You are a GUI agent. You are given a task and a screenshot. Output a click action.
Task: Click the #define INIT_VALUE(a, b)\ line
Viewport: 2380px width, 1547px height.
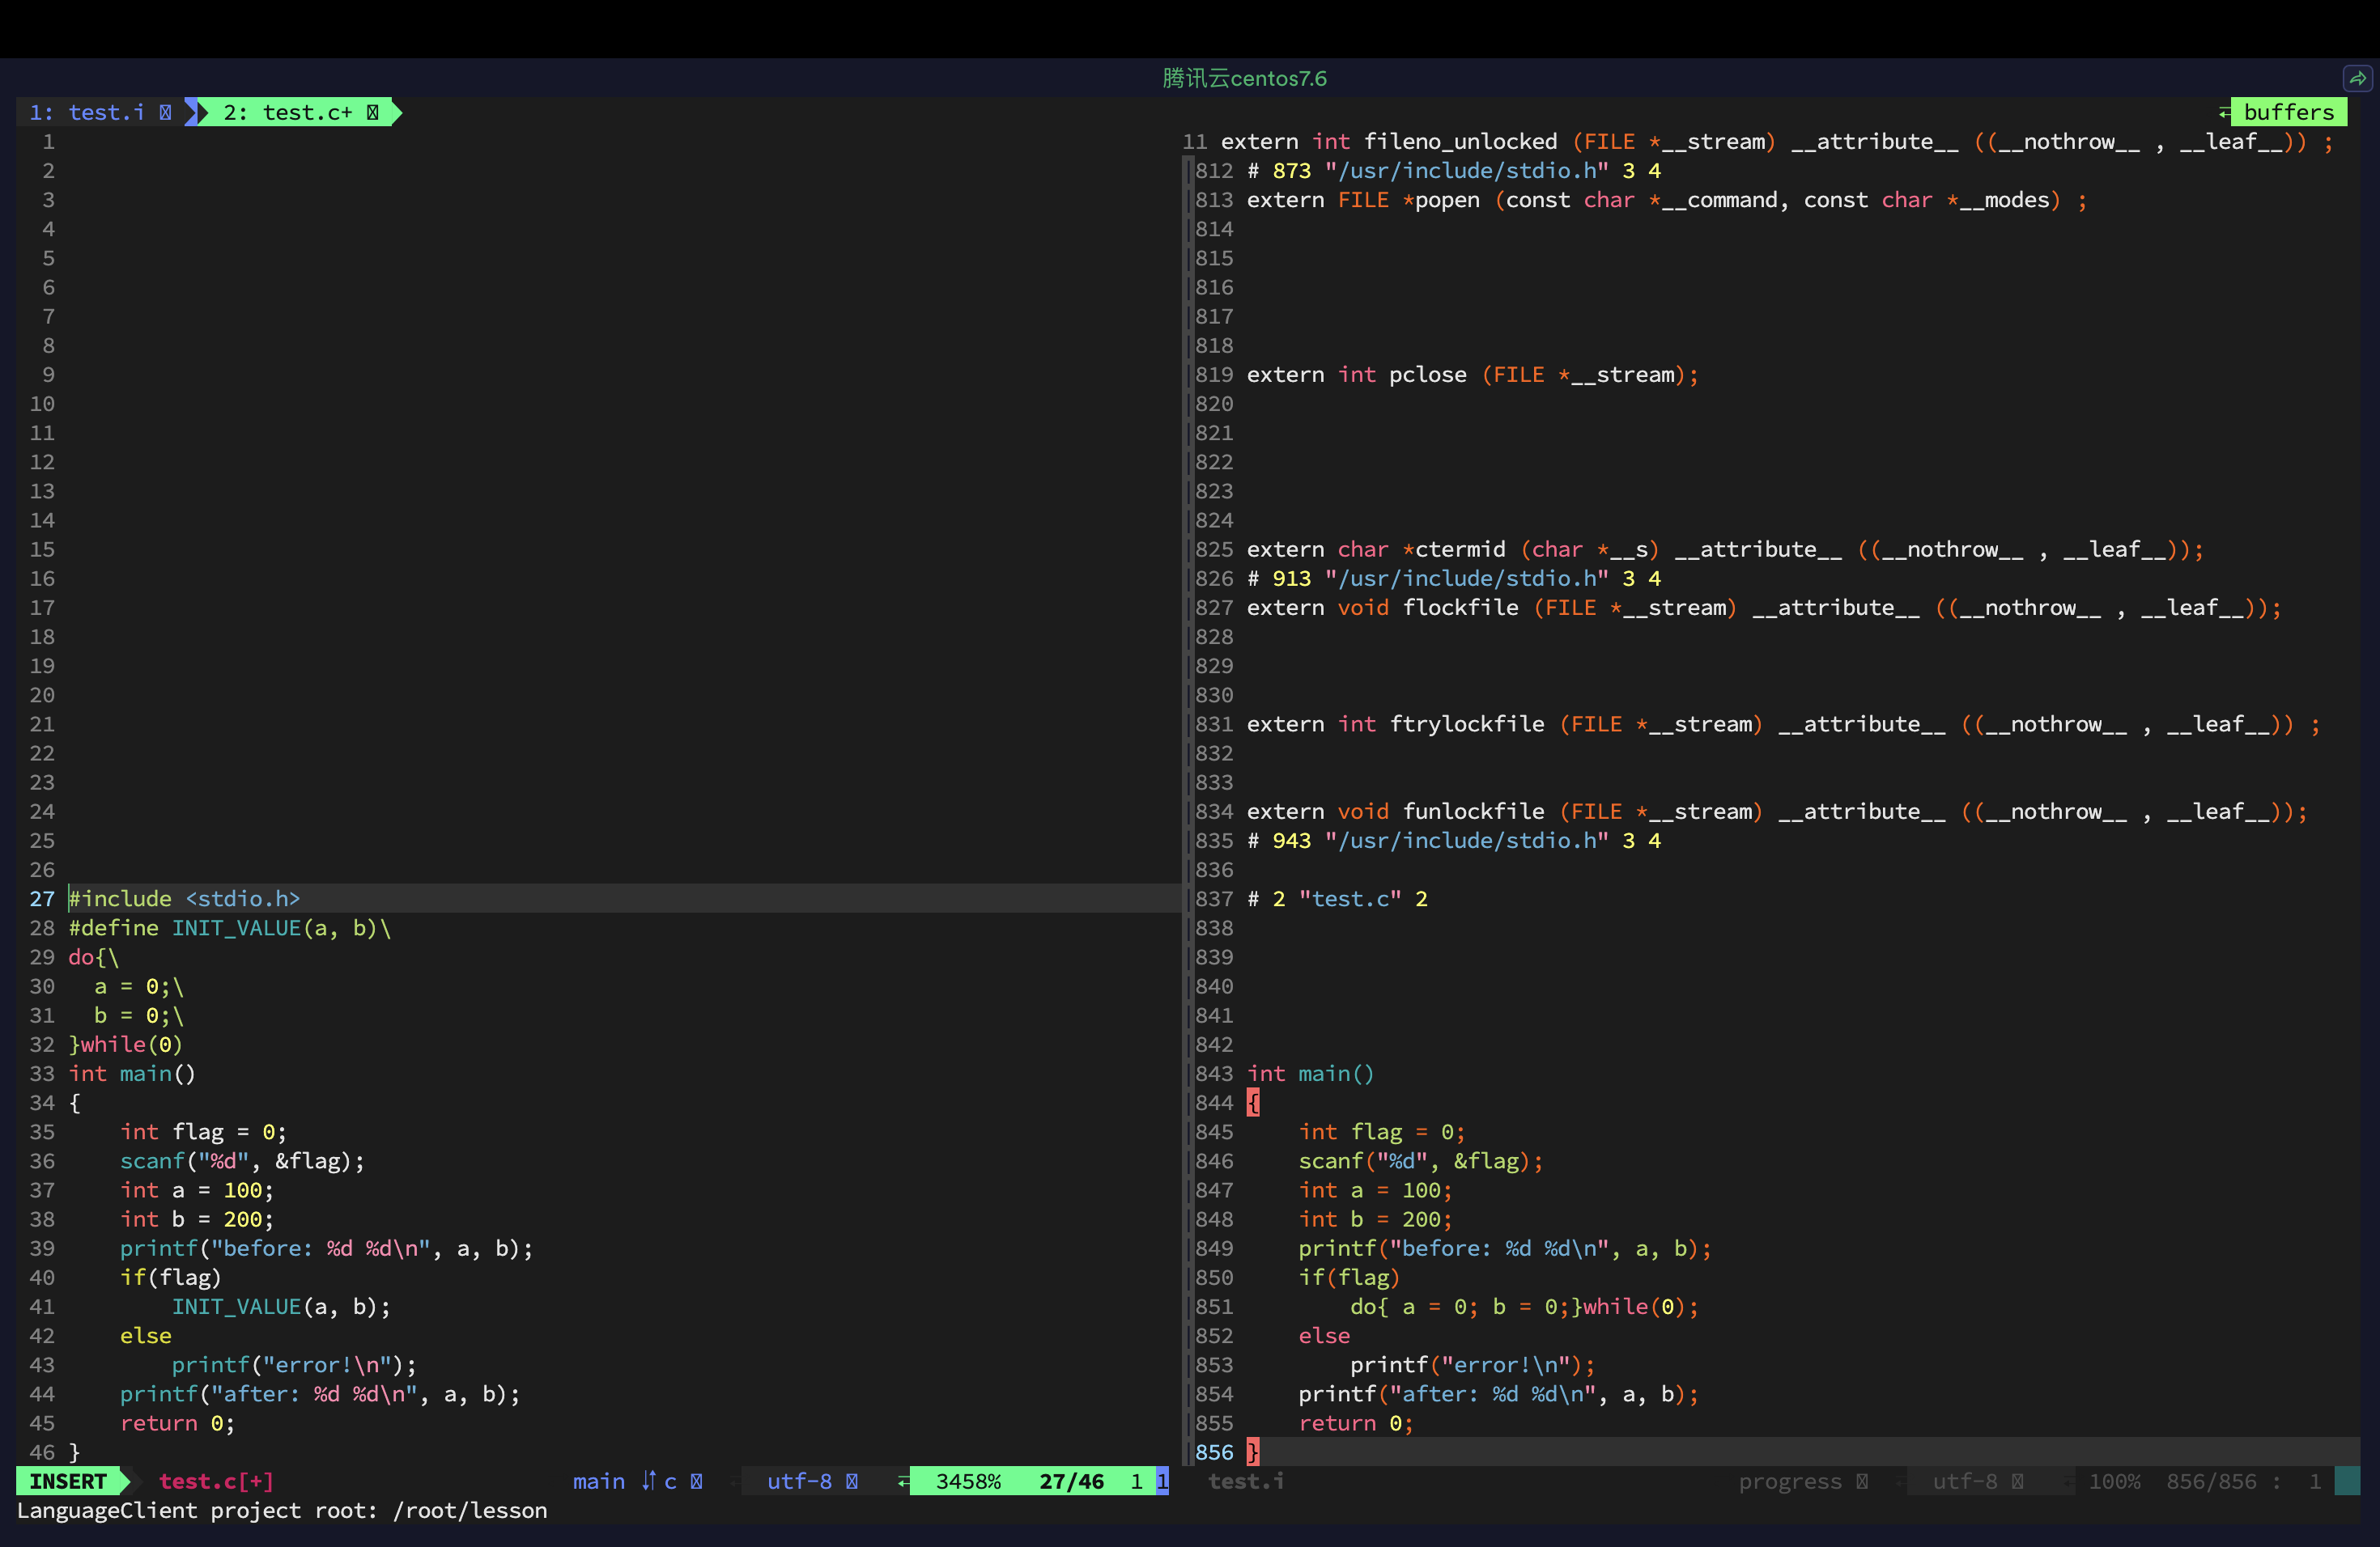(230, 927)
